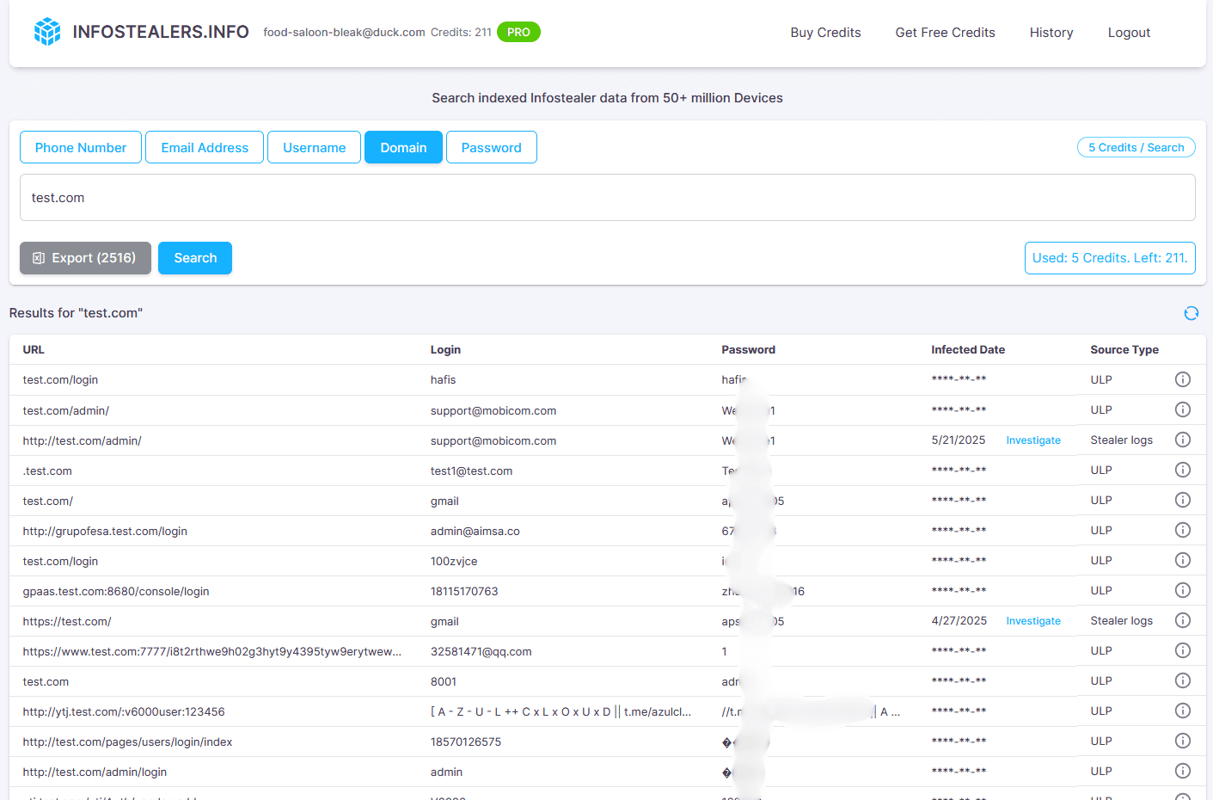Open info icon for test1@test.com row
Image resolution: width=1213 pixels, height=800 pixels.
click(1182, 470)
